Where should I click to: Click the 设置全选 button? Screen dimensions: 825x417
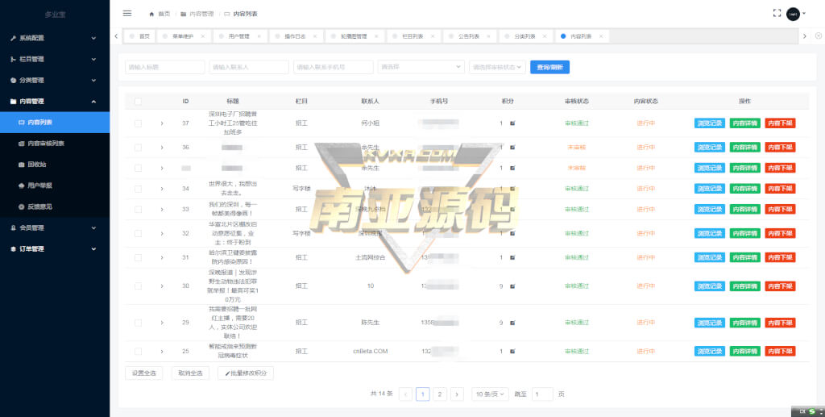[144, 373]
